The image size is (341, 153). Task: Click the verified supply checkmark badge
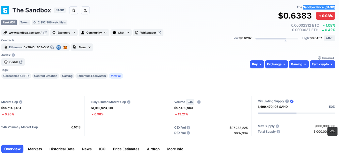click(292, 101)
